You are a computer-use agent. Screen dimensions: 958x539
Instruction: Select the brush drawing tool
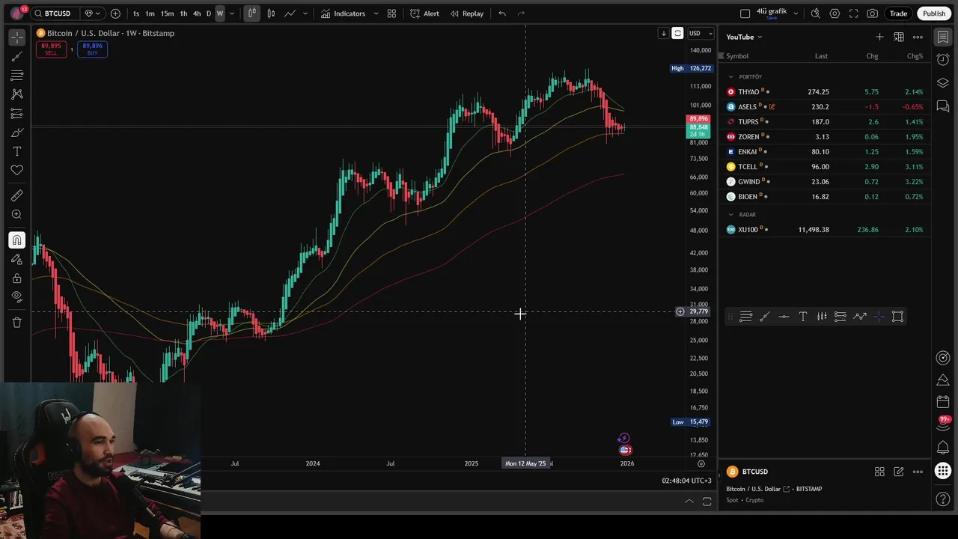click(16, 133)
